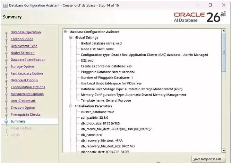Viewport: 231px width, 163px height.
Task: Click the scrollbar down arrow in summary pane
Action: coord(224,150)
